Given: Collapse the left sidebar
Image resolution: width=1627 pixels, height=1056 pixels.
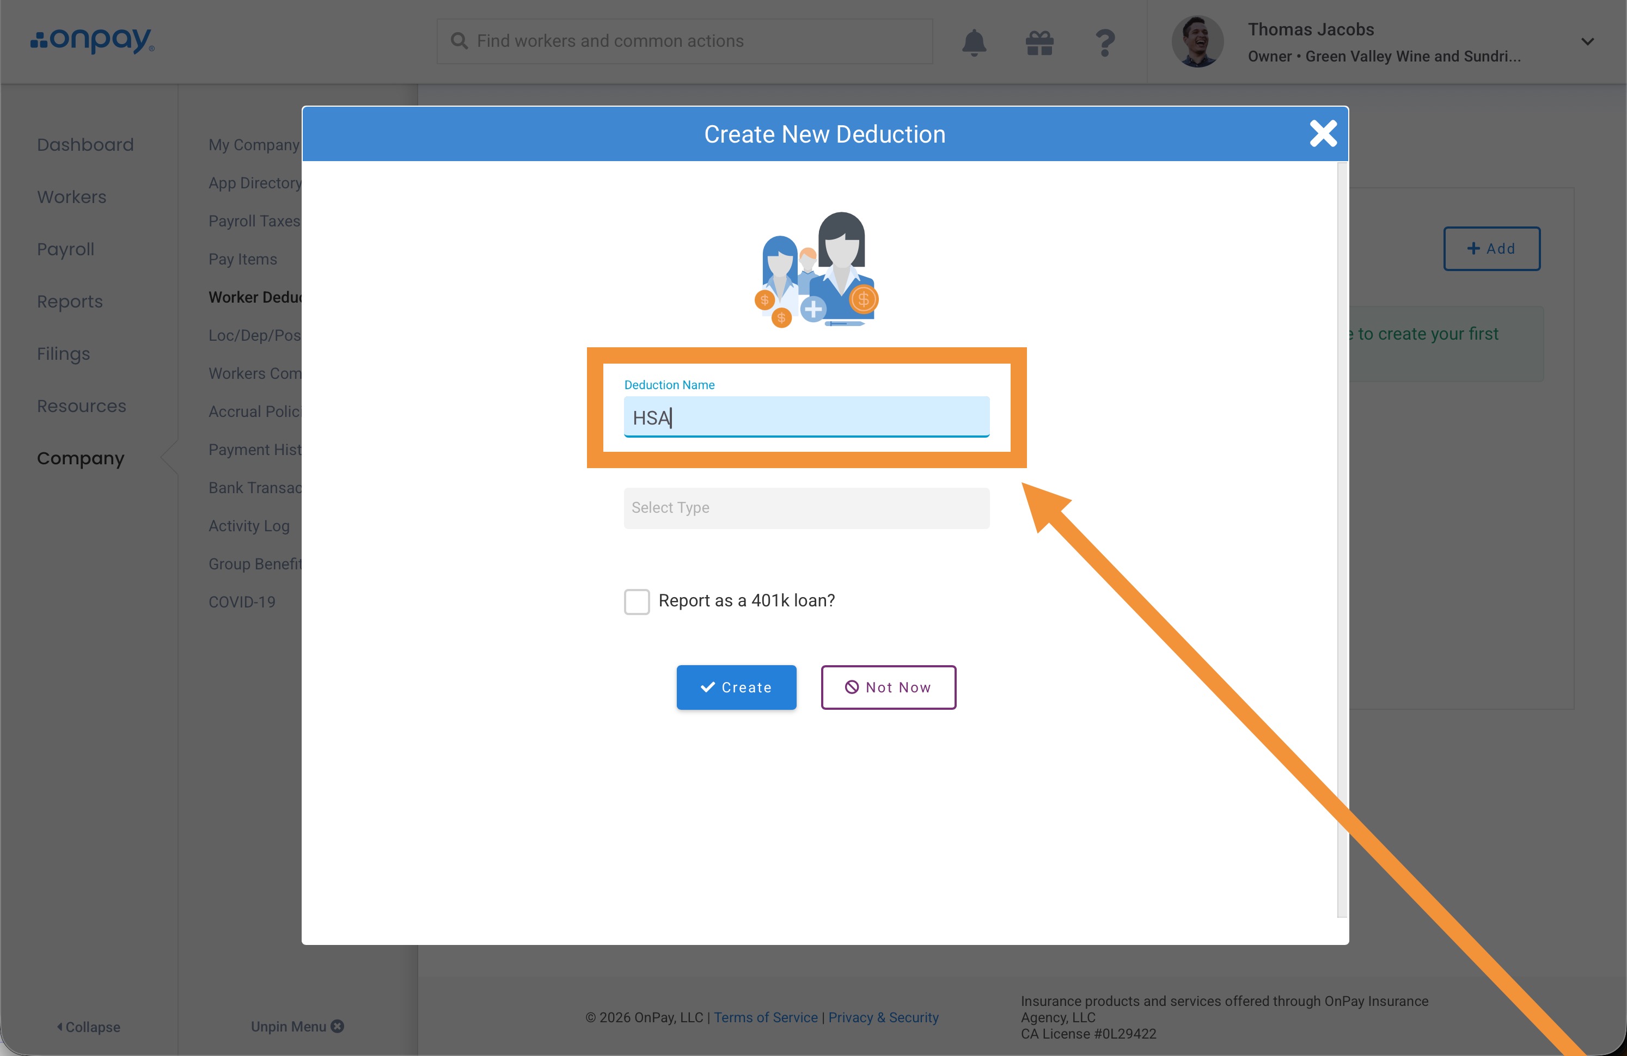Looking at the screenshot, I should [89, 1027].
